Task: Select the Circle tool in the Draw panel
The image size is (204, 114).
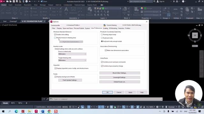Action: (x=15, y=10)
